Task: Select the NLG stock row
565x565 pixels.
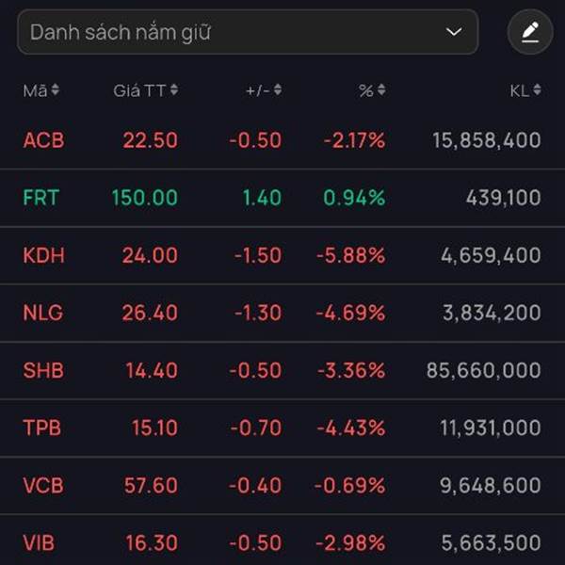Action: pyautogui.click(x=282, y=313)
